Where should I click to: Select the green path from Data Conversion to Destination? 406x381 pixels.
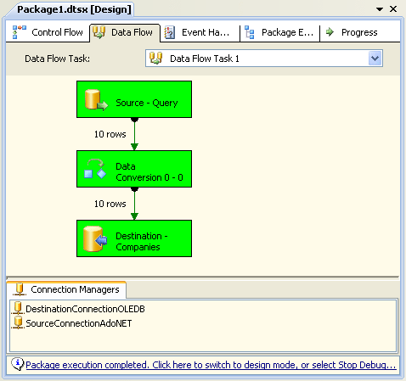(x=134, y=204)
